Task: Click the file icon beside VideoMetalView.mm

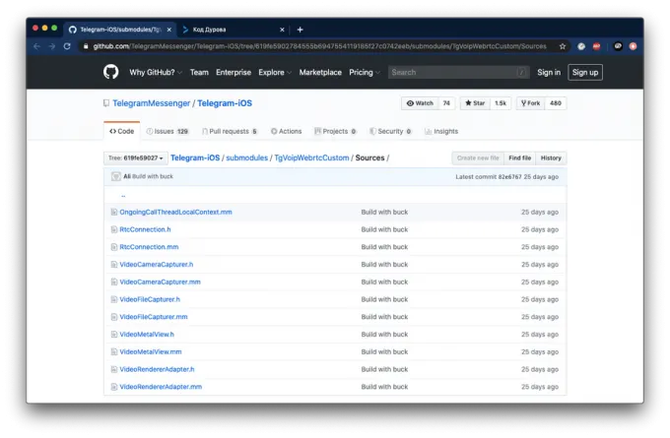Action: click(x=113, y=351)
